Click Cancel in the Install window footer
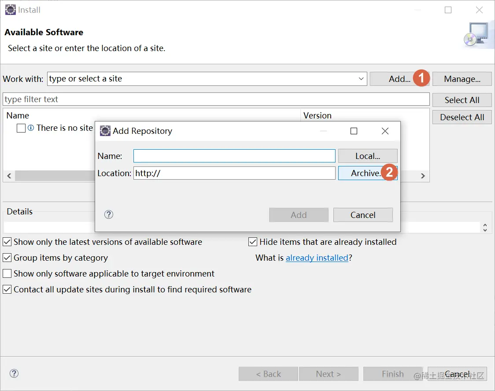 click(457, 374)
